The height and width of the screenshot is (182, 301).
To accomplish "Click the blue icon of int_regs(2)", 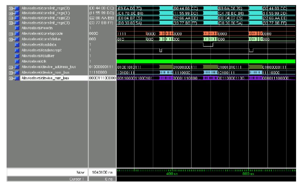I will [17, 18].
